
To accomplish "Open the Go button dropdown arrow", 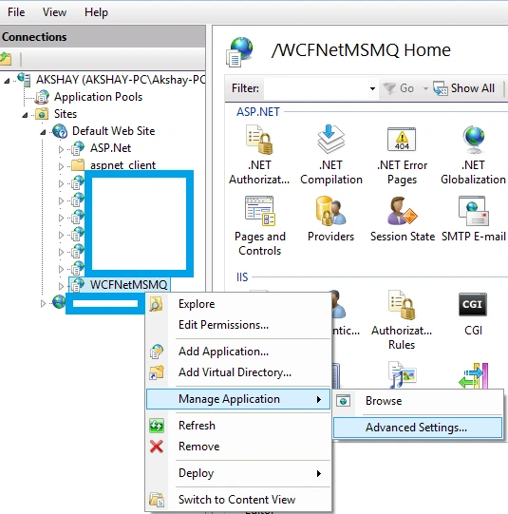I will pyautogui.click(x=425, y=88).
